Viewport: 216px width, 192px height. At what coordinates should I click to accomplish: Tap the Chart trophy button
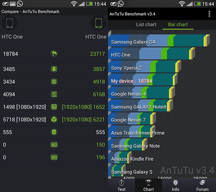[x=149, y=185]
